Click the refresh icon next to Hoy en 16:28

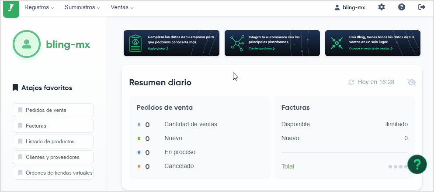click(x=351, y=82)
